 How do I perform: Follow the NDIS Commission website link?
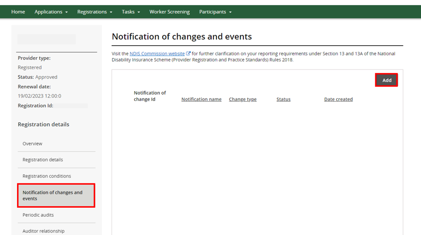[x=157, y=54]
